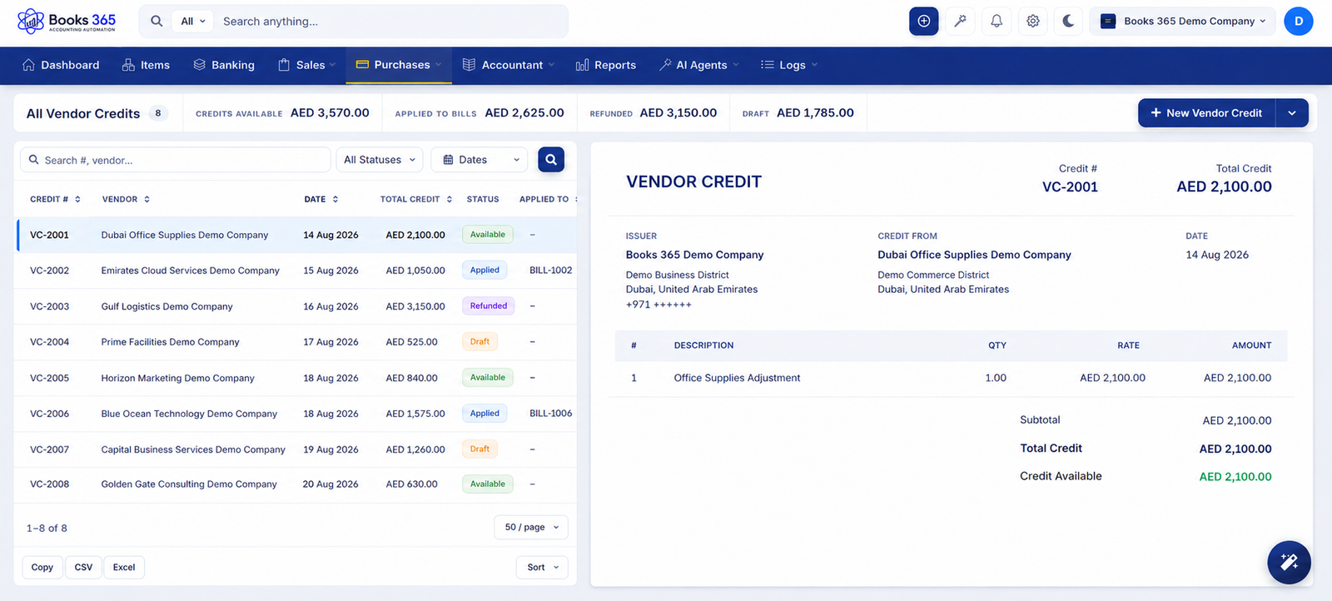Open the All Statuses filter dropdown
The height and width of the screenshot is (601, 1332).
pyautogui.click(x=380, y=160)
